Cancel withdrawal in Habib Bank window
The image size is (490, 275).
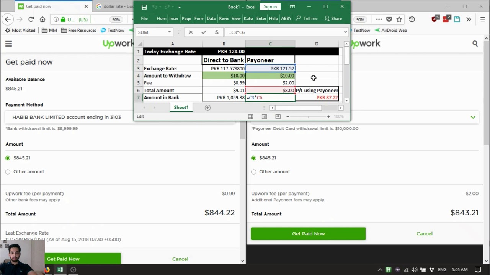click(180, 259)
